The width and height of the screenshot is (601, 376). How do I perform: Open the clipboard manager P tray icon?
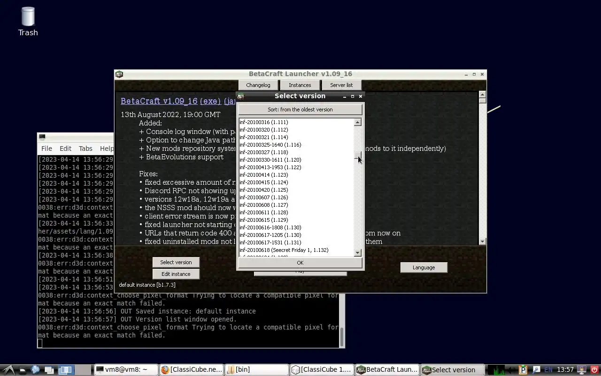523,370
